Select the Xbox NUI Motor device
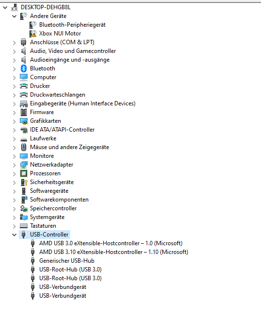 tap(60, 34)
